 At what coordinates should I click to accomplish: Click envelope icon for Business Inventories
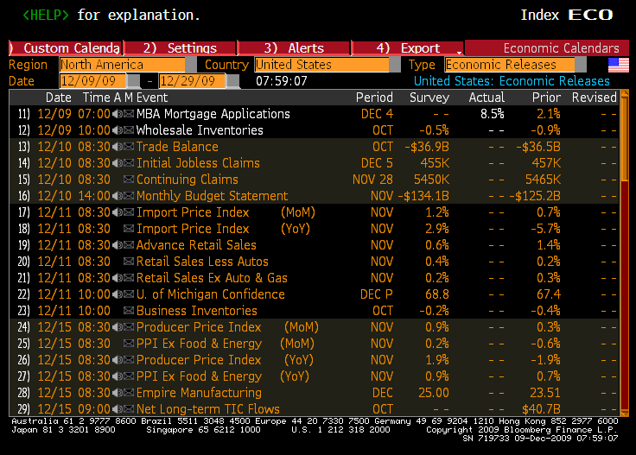click(129, 311)
